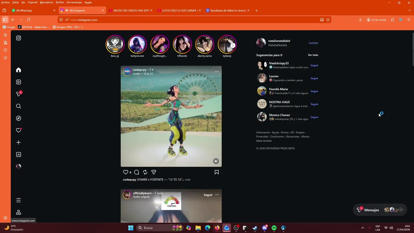Follow Fiorella María suggestion
Viewport: 414px width, 233px height.
tap(314, 91)
